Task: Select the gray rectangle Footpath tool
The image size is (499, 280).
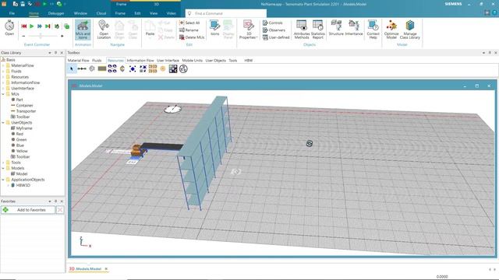Action: [102, 68]
